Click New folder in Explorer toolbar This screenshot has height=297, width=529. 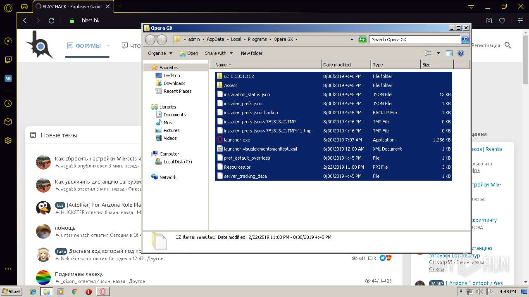click(252, 53)
